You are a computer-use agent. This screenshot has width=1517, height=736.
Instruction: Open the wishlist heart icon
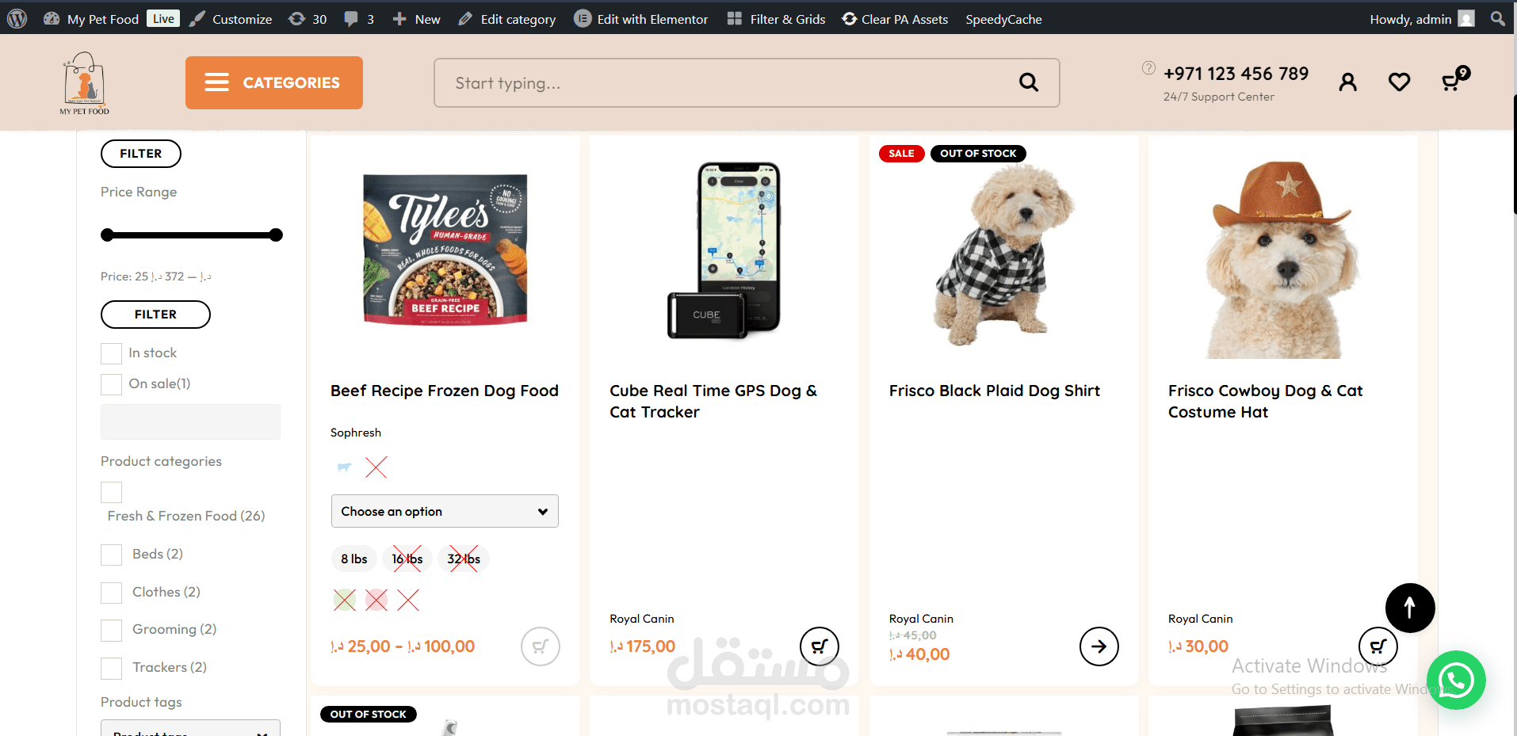[1399, 82]
